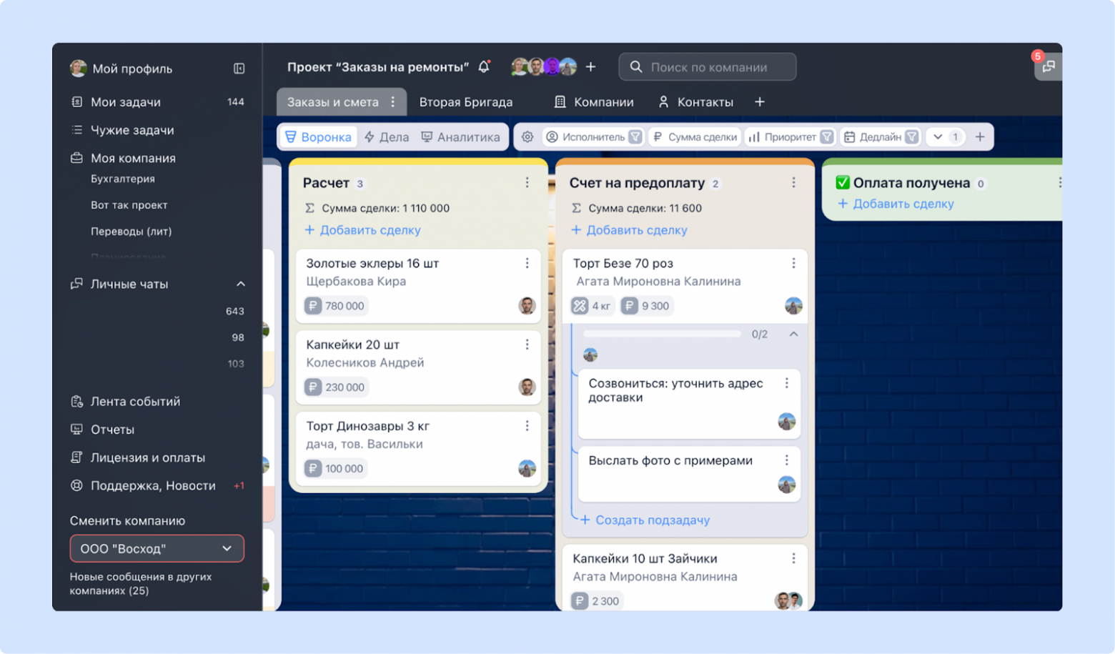Image resolution: width=1115 pixels, height=654 pixels.
Task: Open the ООО "Восход" company dropdown
Action: coord(157,548)
